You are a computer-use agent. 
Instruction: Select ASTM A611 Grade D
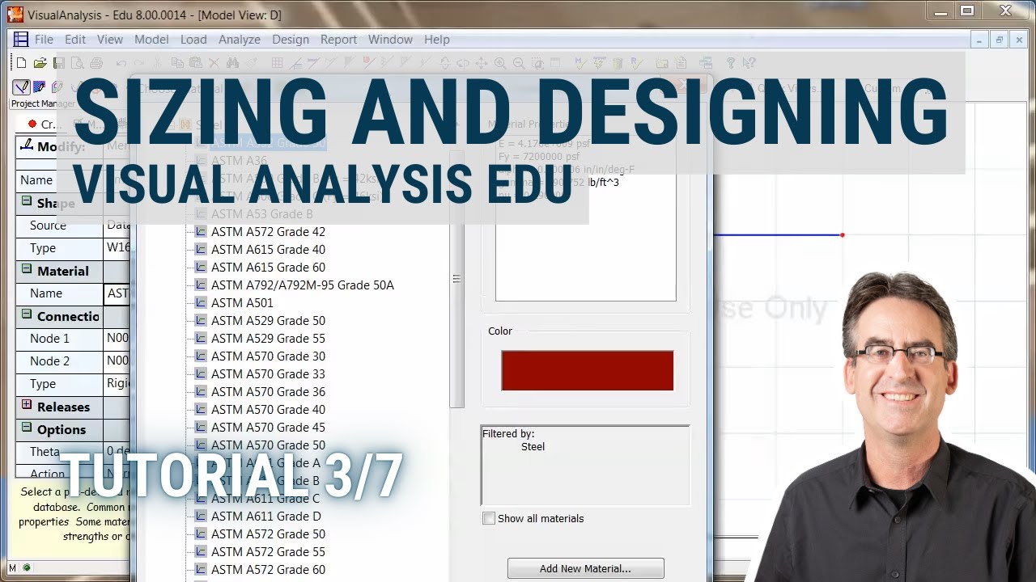point(266,517)
